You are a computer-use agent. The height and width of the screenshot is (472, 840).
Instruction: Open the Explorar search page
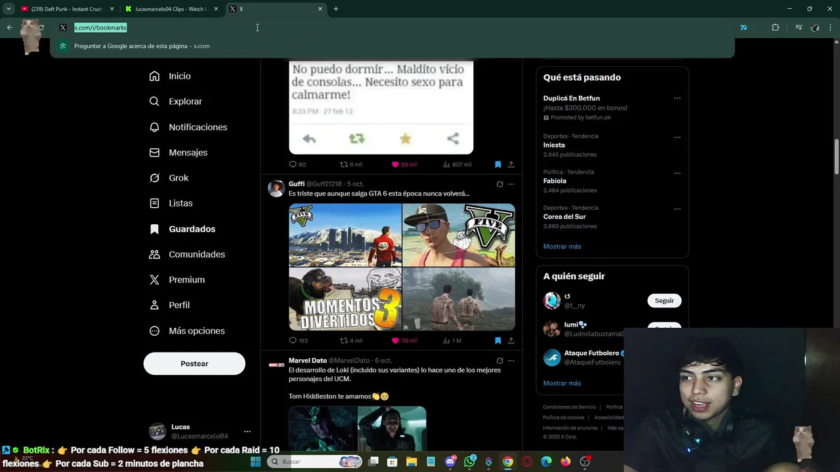pyautogui.click(x=175, y=102)
